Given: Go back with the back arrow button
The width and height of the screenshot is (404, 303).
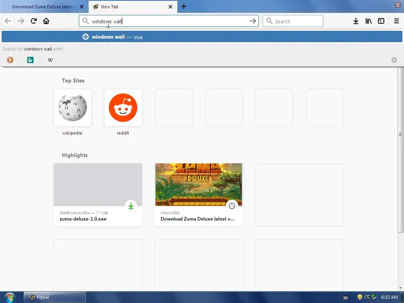Looking at the screenshot, I should pos(8,21).
